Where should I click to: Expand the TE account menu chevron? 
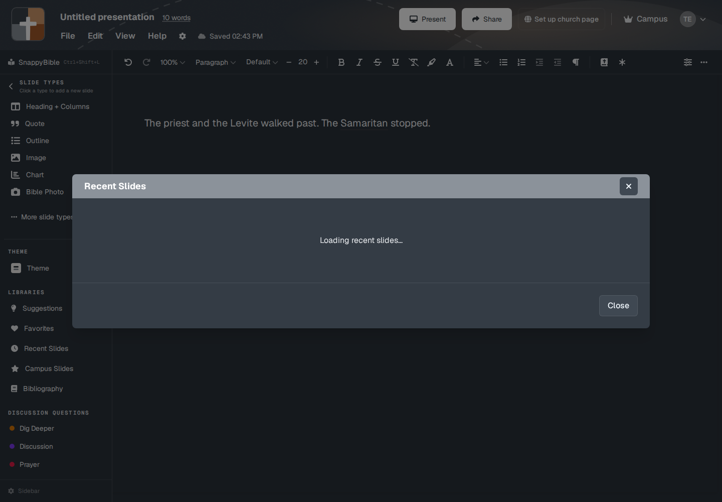coord(703,20)
